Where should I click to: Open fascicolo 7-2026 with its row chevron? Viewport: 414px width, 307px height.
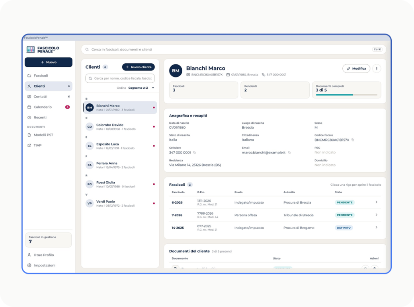pyautogui.click(x=377, y=215)
